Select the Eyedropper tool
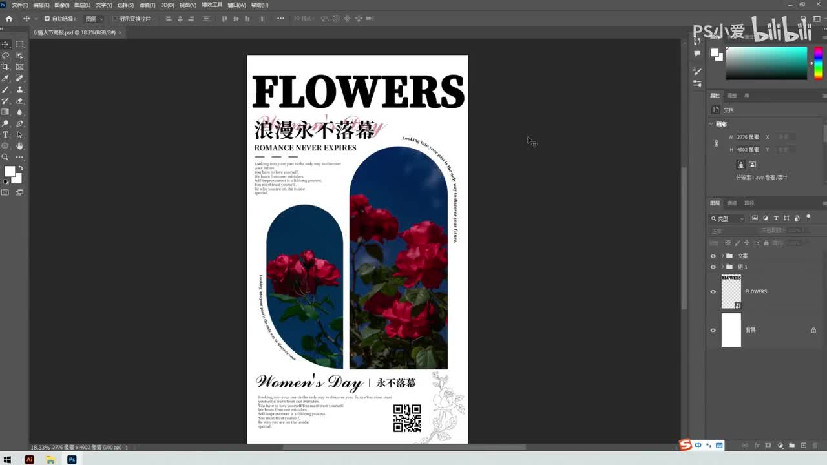 5,78
